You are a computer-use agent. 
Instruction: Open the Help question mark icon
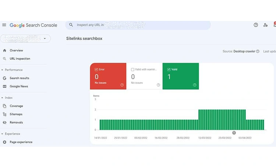[x=256, y=25]
